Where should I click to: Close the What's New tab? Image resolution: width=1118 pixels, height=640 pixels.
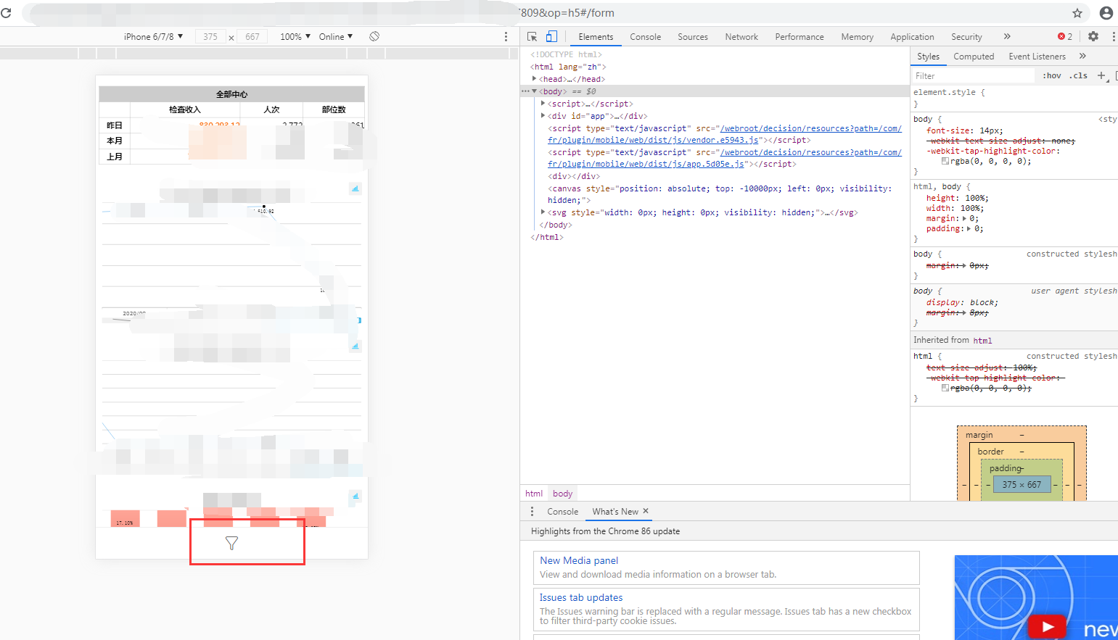646,511
